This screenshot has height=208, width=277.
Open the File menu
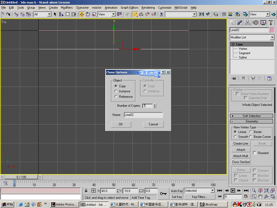pyautogui.click(x=4, y=8)
